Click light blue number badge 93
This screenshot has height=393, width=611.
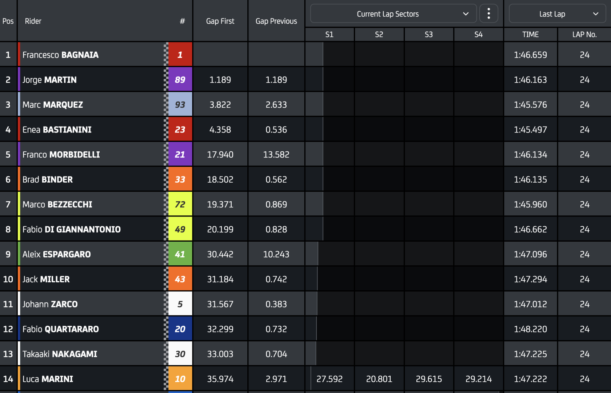180,104
